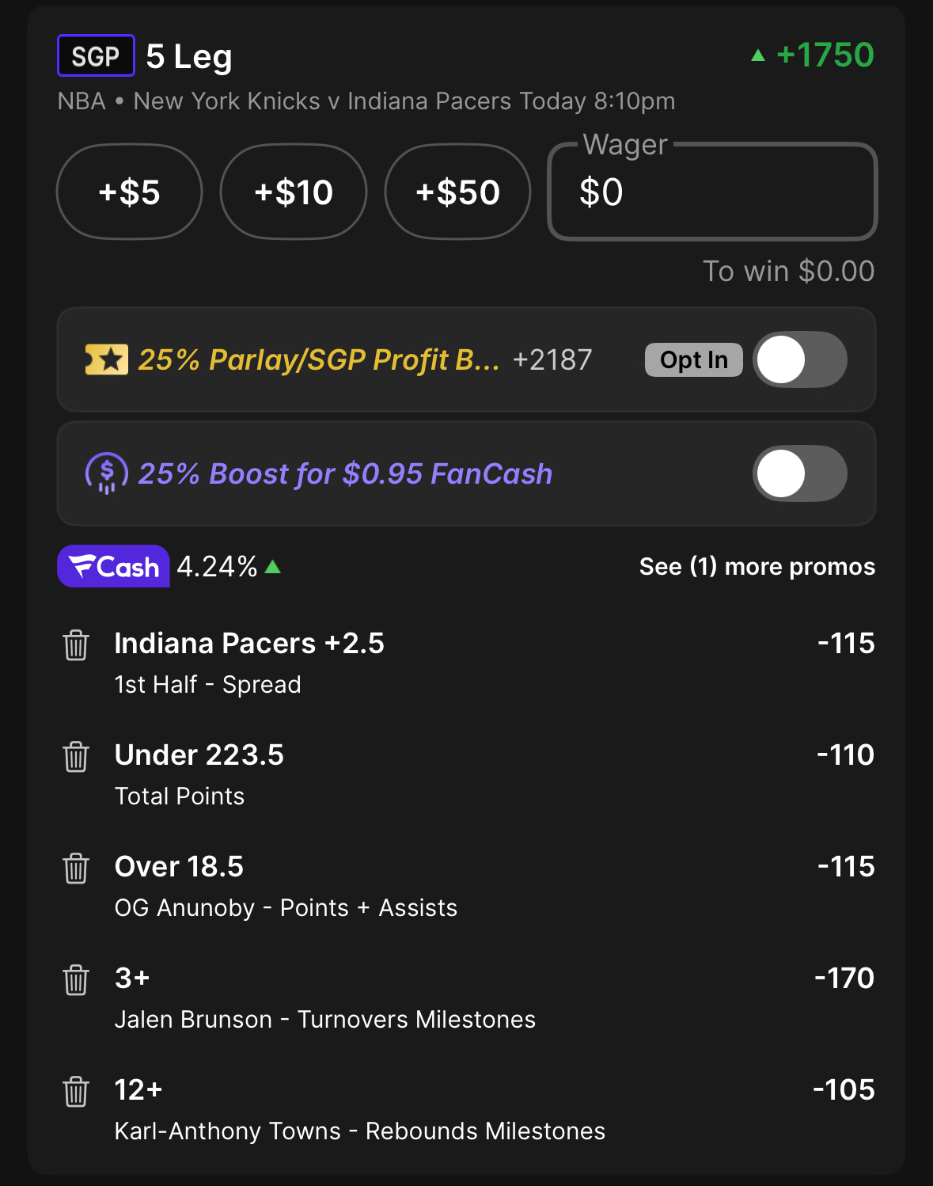
Task: Tap the purple FanCash boost dollar icon
Action: (x=106, y=473)
